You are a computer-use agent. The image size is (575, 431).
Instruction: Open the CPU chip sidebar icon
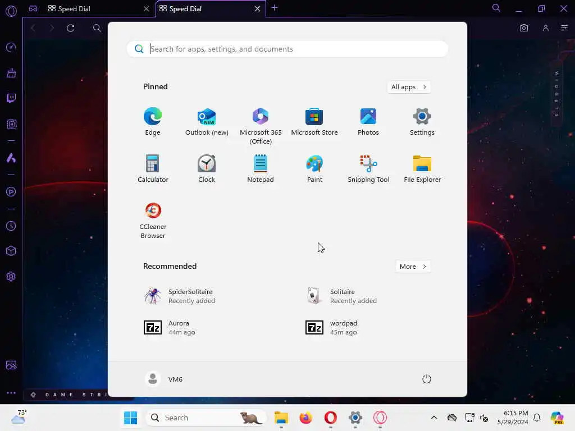[x=11, y=124]
